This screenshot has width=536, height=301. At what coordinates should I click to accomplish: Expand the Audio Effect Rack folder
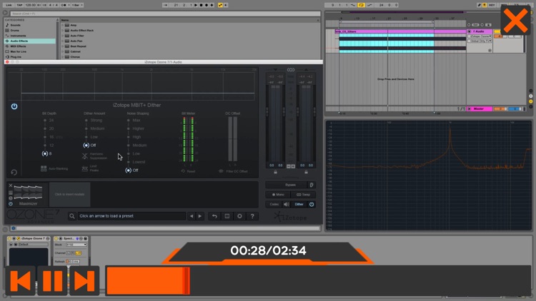(x=63, y=31)
